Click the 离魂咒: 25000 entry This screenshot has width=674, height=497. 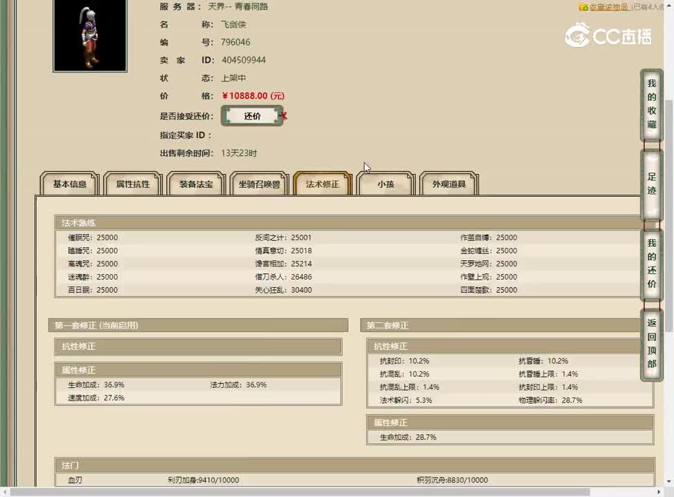pos(93,264)
